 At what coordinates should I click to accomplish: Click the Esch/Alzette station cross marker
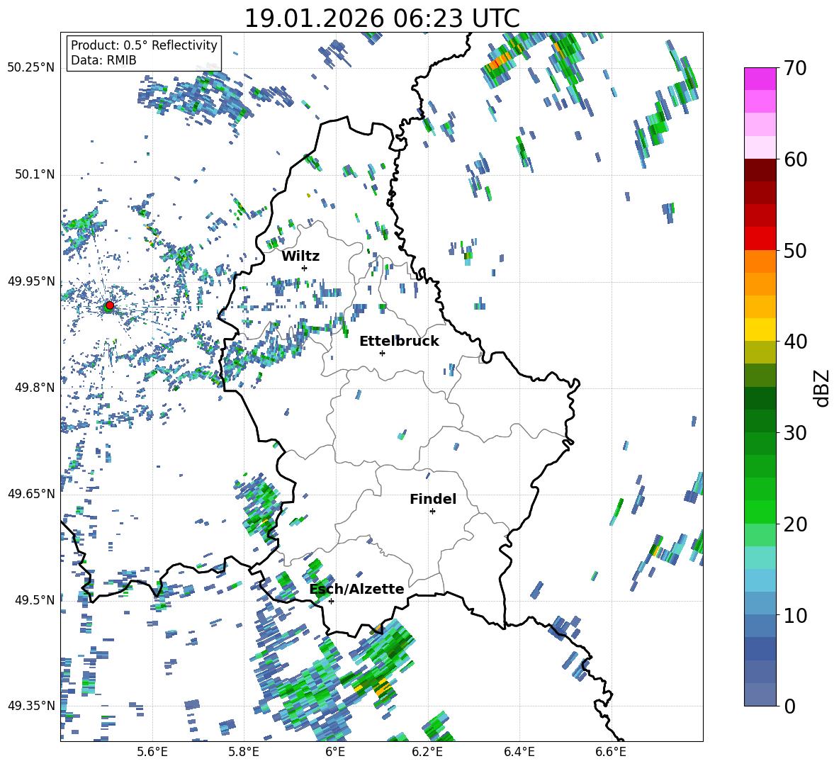click(331, 601)
